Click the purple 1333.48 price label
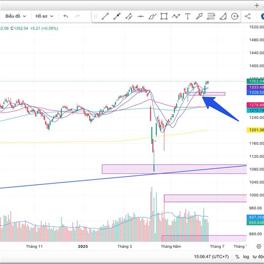 point(255,87)
